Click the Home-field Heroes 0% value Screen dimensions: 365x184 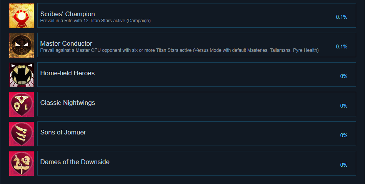(344, 76)
